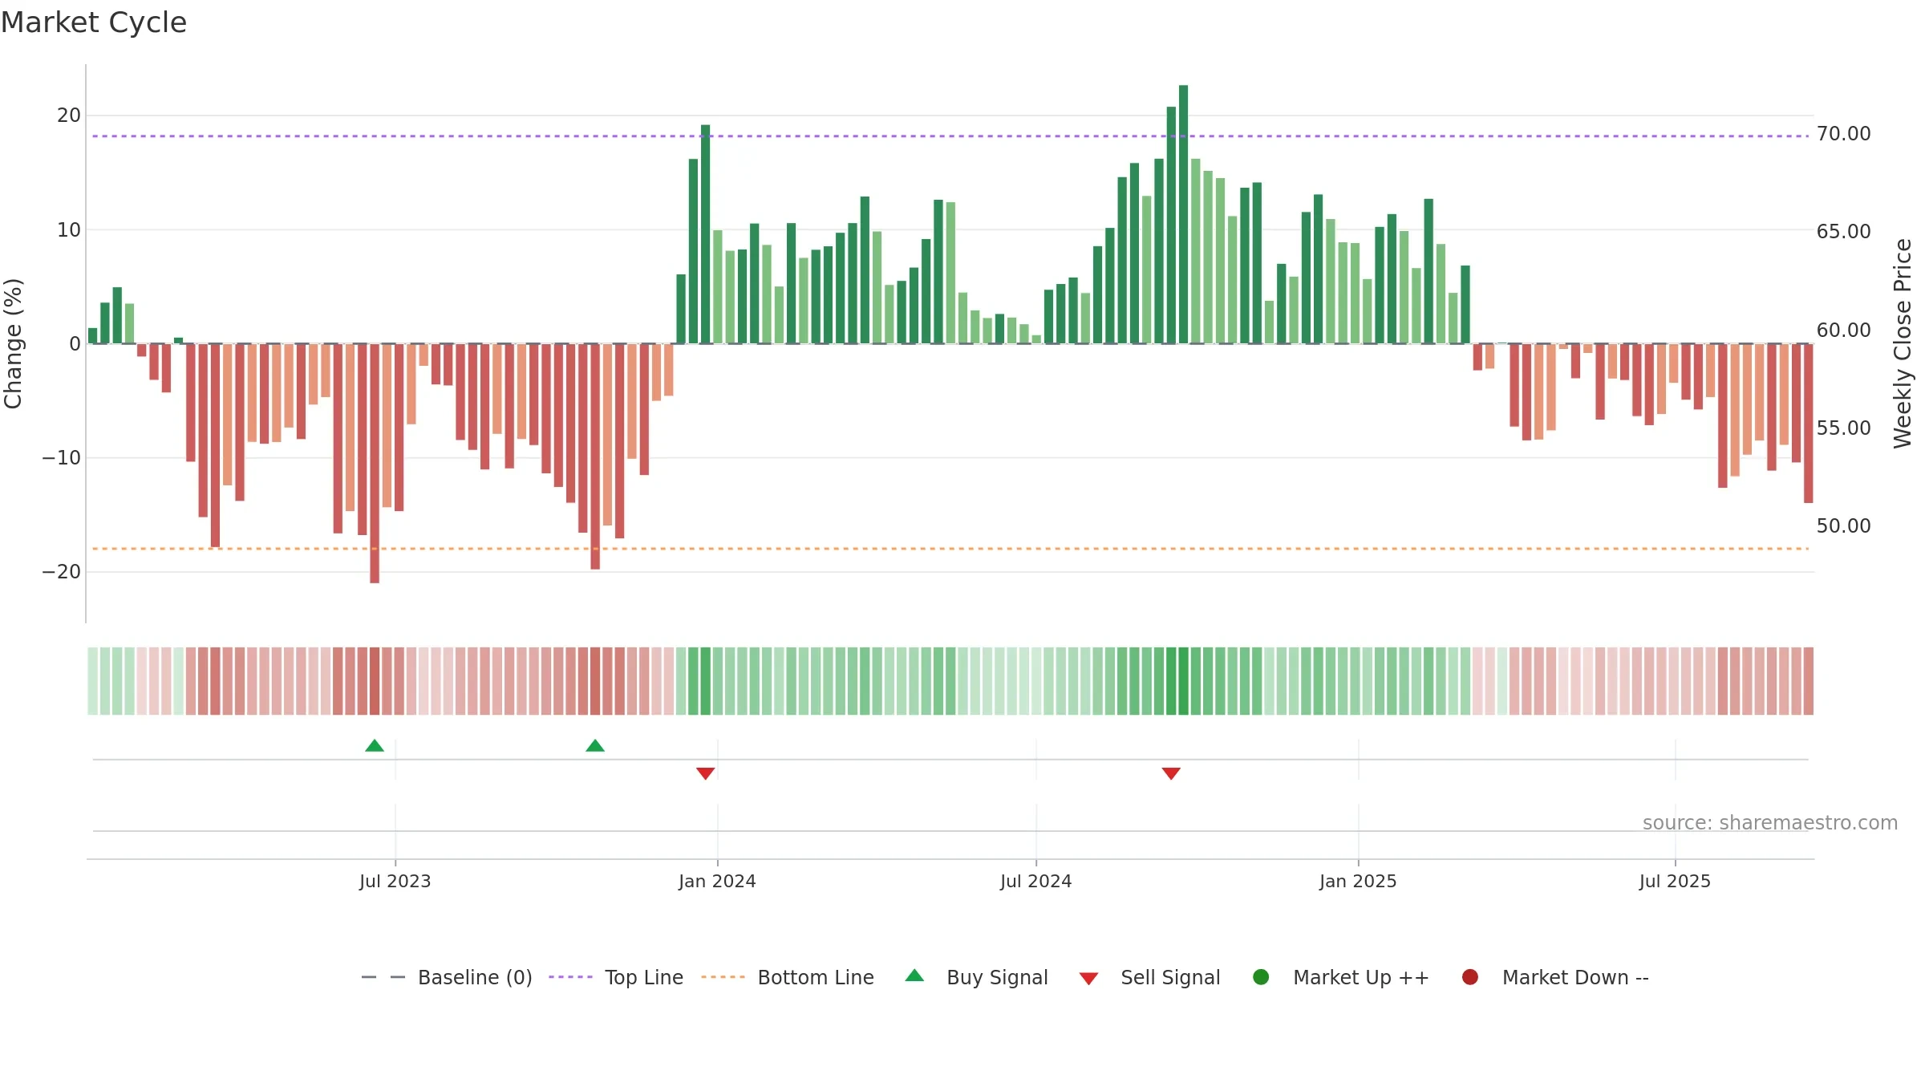Select the sell signal marker near Jan 2024

(x=706, y=773)
